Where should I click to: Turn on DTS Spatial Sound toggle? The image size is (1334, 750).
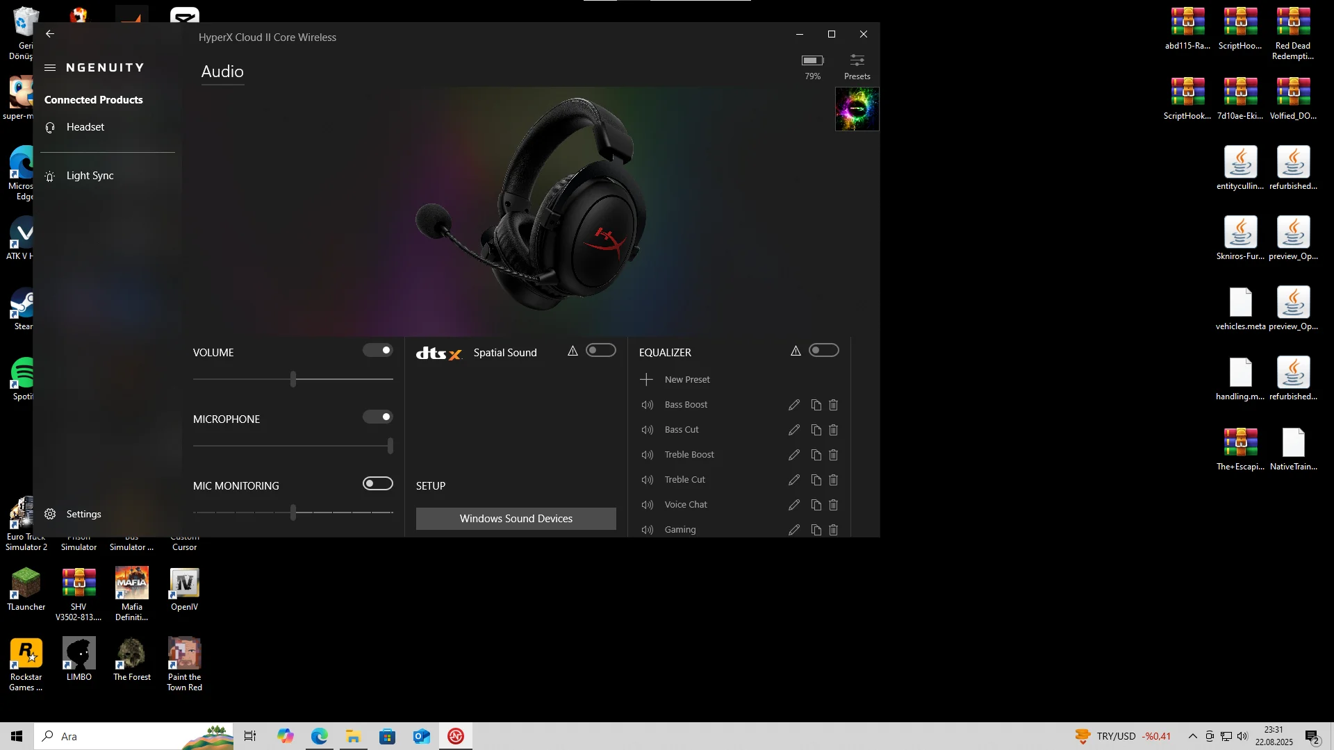(601, 351)
